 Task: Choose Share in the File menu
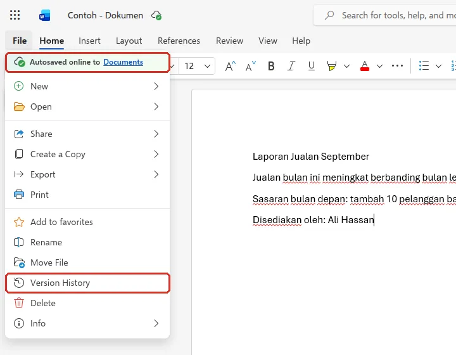pos(87,134)
